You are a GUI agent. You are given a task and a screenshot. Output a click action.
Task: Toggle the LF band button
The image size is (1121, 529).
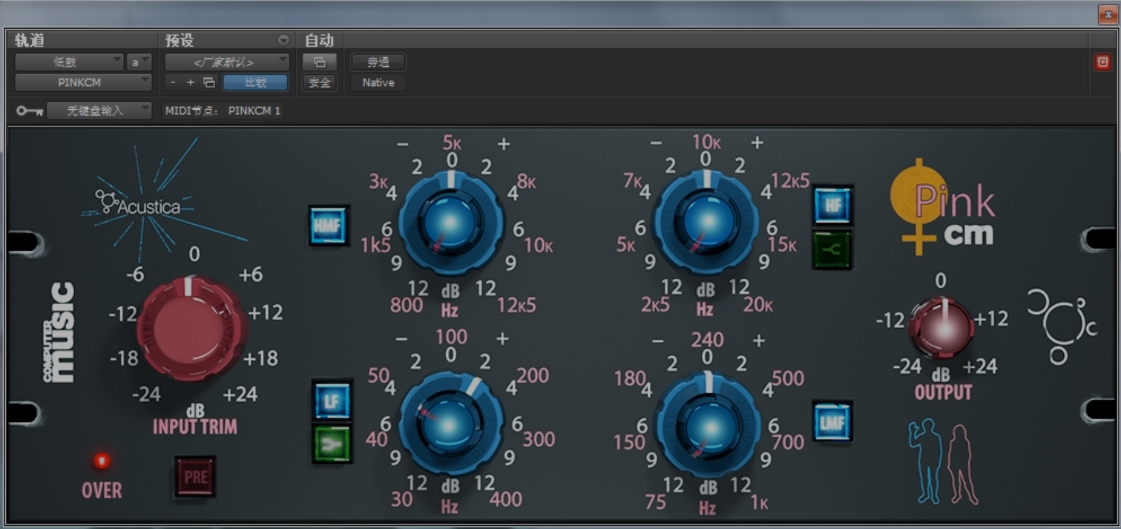pyautogui.click(x=332, y=401)
